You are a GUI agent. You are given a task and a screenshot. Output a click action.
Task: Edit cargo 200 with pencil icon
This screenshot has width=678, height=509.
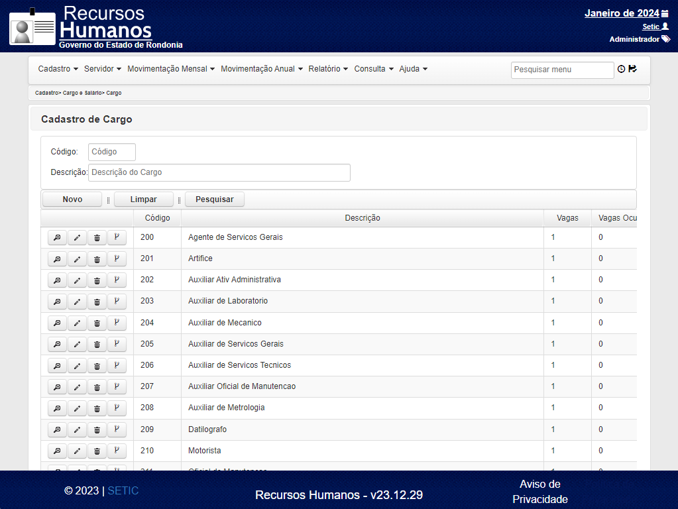pos(77,237)
